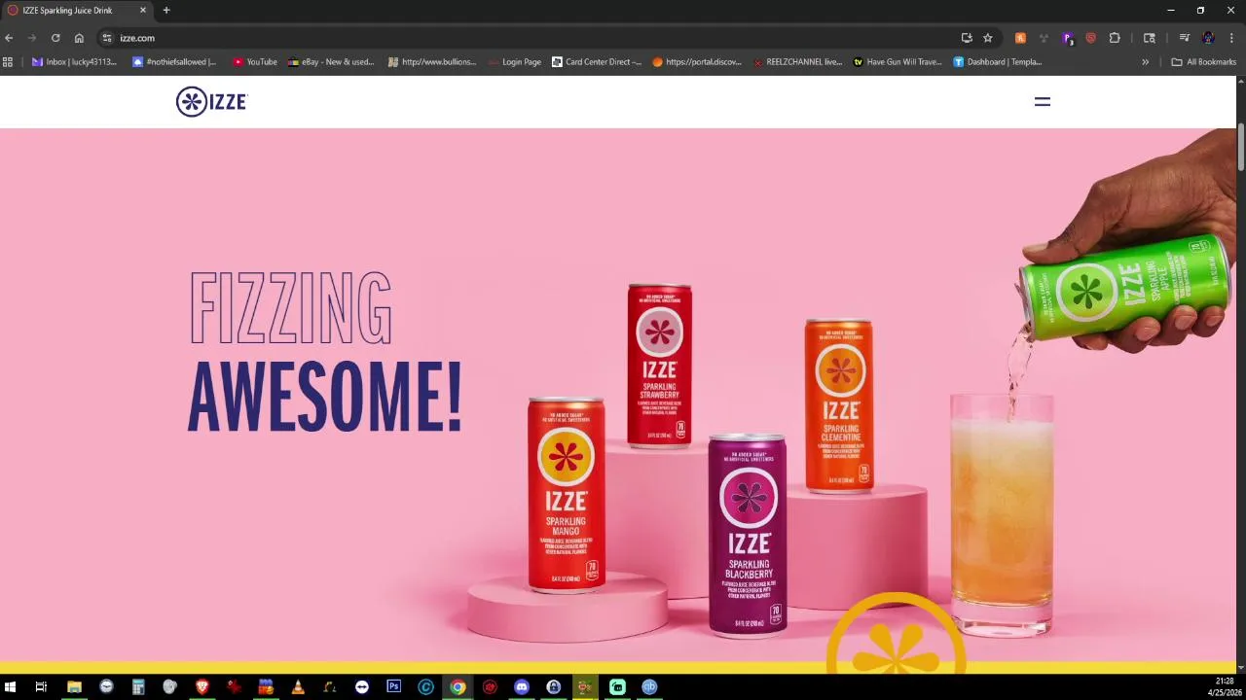This screenshot has width=1246, height=700.
Task: Click the green Sparkling Apple can
Action: pos(1124,288)
